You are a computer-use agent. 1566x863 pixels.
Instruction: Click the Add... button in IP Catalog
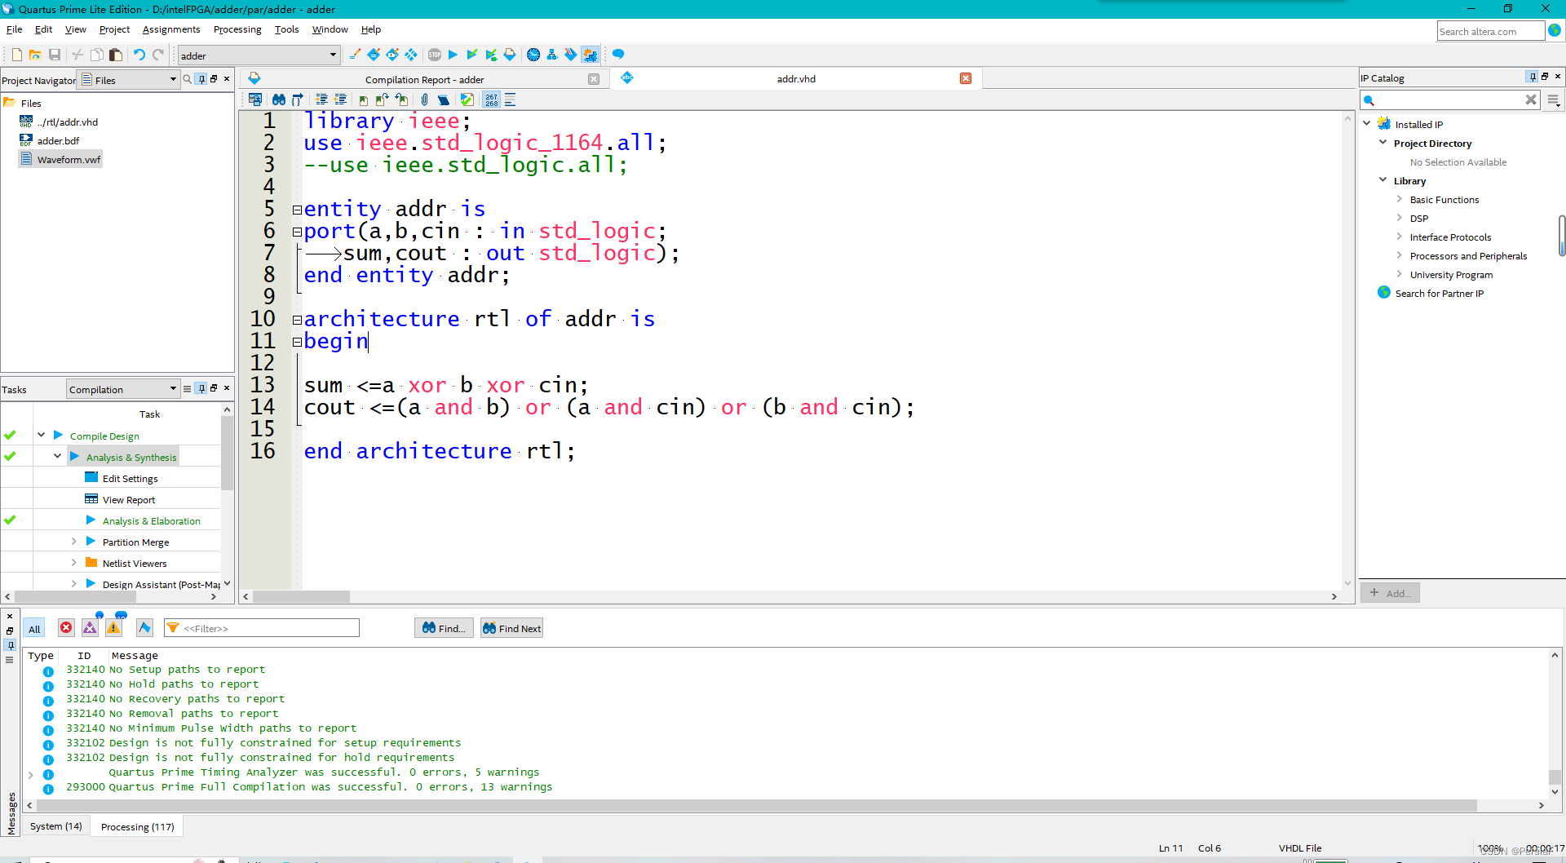(1391, 593)
